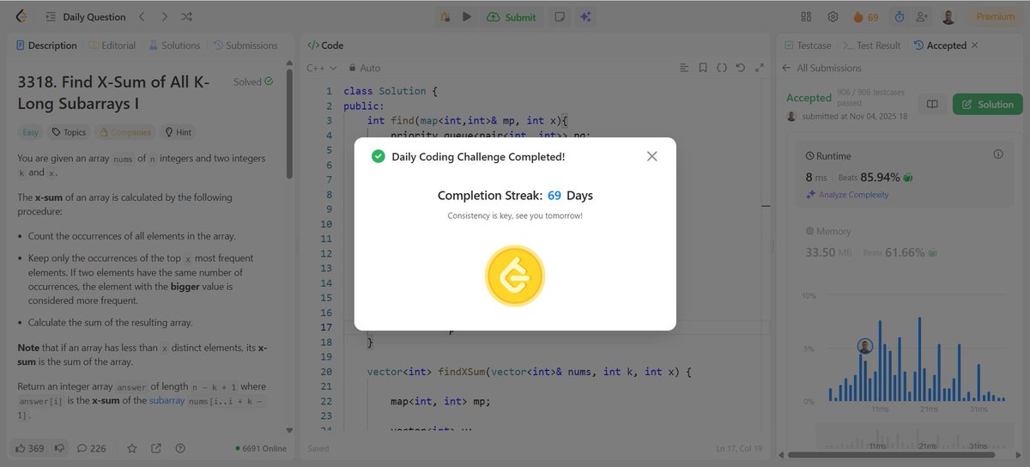Switch to the Solutions tab
The width and height of the screenshot is (1030, 467).
click(x=174, y=45)
